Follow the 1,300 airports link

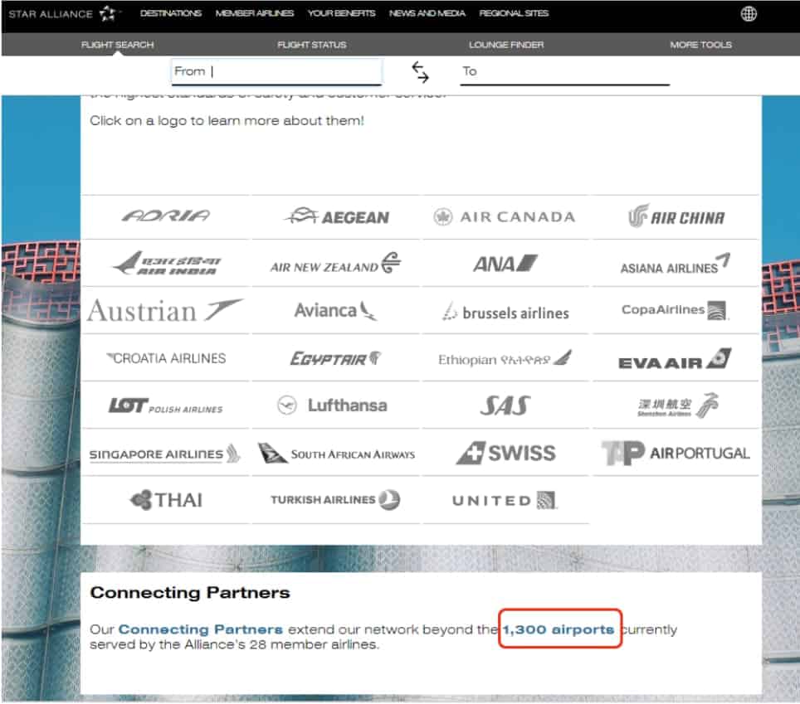559,629
